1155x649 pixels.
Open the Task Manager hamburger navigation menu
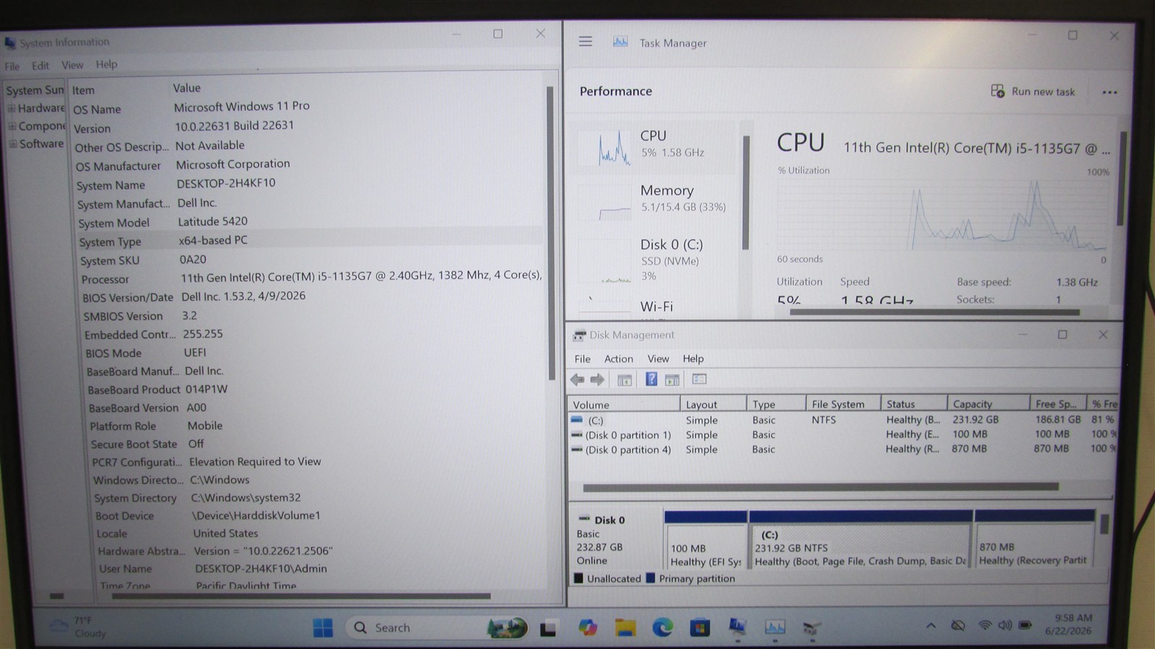pyautogui.click(x=585, y=42)
